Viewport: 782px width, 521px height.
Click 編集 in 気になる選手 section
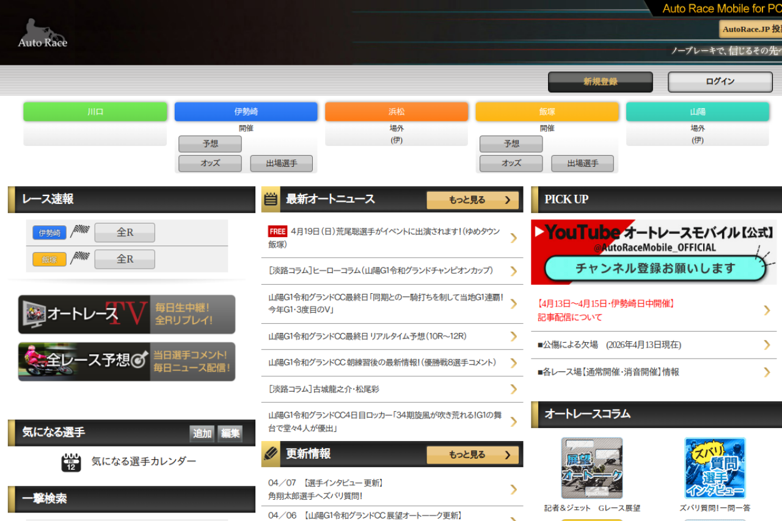(x=230, y=434)
